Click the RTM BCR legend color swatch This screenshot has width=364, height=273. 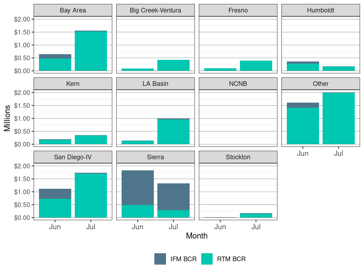click(207, 259)
